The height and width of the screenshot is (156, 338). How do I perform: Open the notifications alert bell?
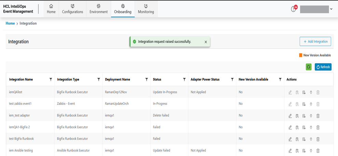point(293,9)
